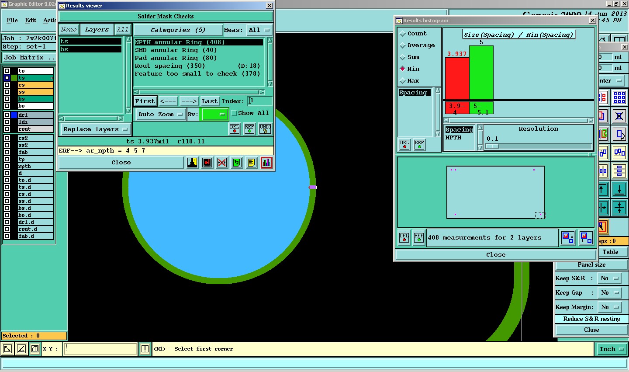The height and width of the screenshot is (372, 629).
Task: Click the green numbered page icon
Action: [237, 163]
